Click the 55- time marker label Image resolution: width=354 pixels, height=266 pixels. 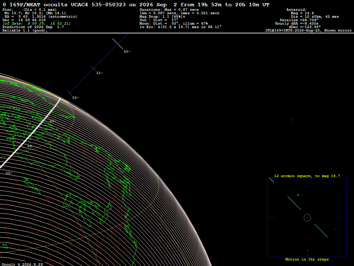point(9,173)
